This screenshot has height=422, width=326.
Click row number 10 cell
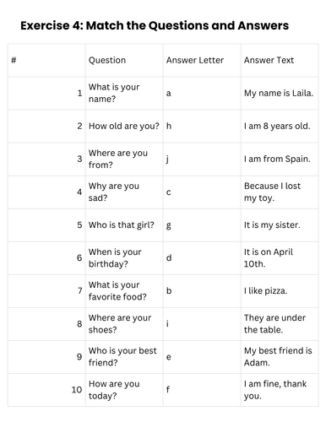pyautogui.click(x=46, y=390)
